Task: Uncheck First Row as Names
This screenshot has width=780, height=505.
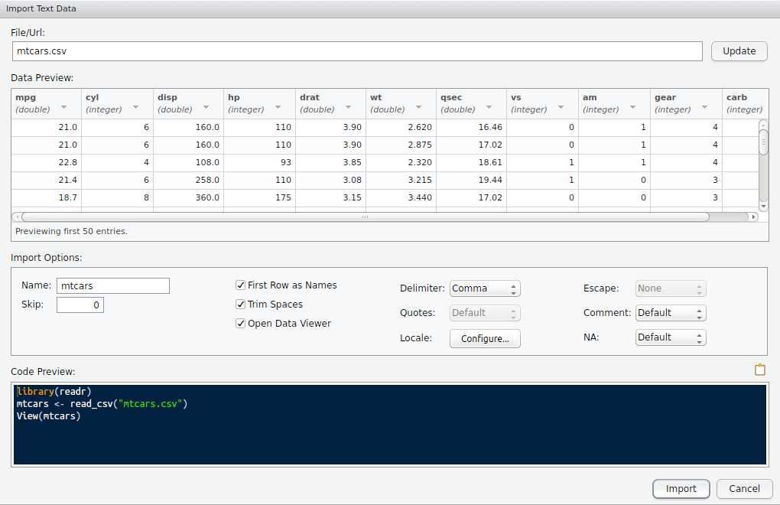Action: click(241, 285)
